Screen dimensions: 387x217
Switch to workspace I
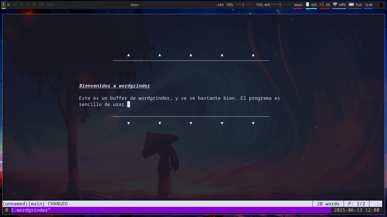click(x=3, y=5)
